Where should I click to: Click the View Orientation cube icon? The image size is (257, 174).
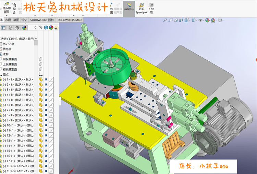pos(186,20)
